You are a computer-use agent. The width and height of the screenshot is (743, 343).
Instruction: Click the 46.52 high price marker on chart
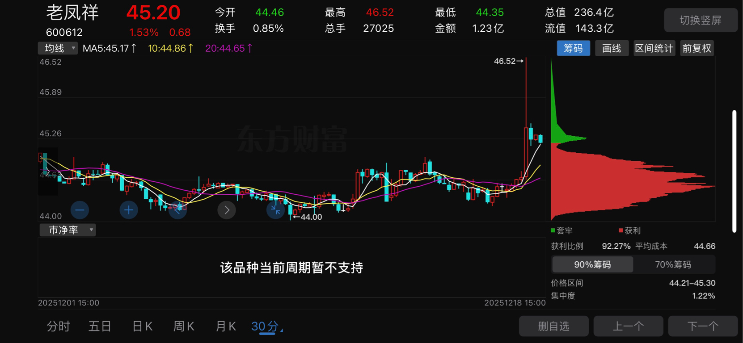coord(508,61)
